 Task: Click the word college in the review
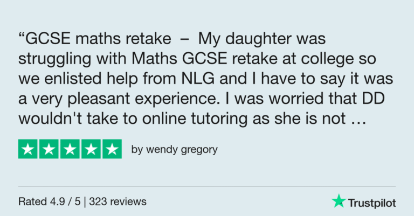(x=327, y=59)
